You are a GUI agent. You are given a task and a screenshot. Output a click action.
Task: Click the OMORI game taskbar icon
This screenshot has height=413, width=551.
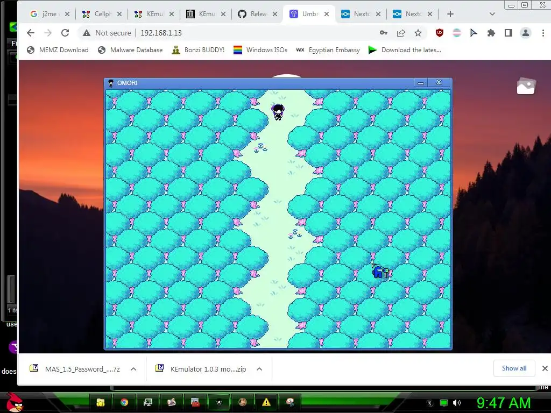click(219, 402)
